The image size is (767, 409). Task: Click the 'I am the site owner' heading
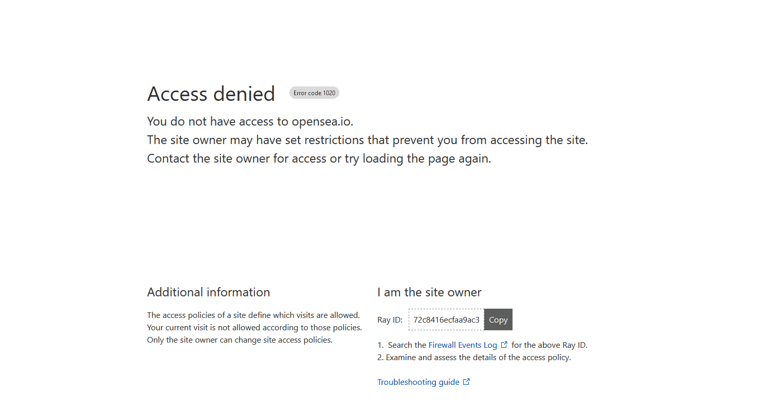click(x=429, y=292)
